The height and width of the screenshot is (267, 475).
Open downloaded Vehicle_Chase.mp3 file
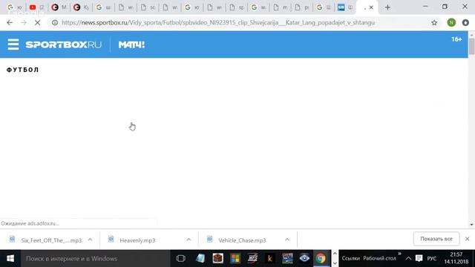[236, 240]
